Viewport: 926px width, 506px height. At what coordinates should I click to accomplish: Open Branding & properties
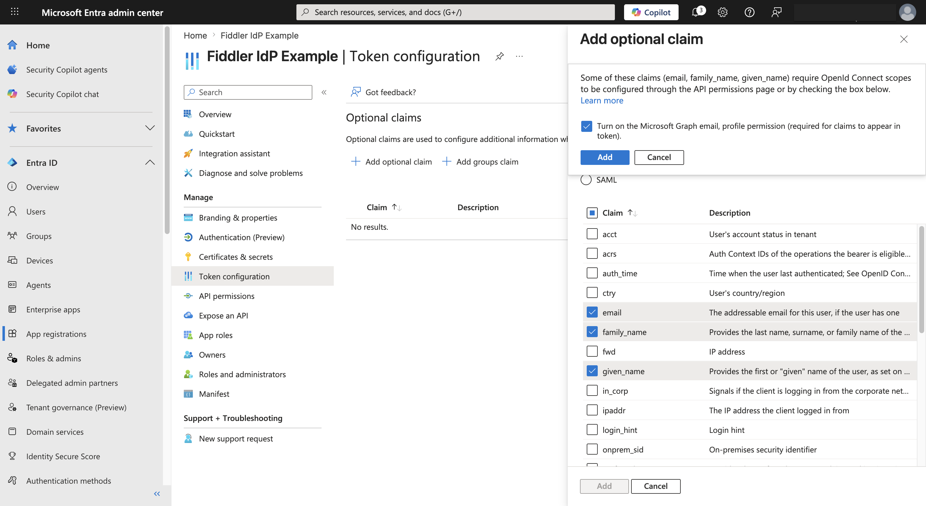click(238, 218)
